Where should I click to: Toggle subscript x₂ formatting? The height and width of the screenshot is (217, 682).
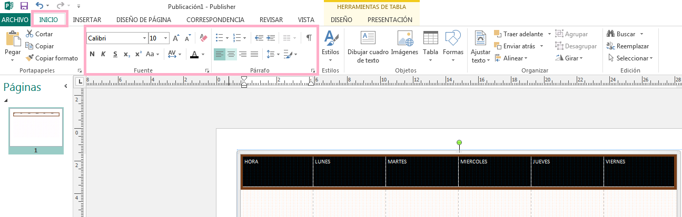pyautogui.click(x=126, y=54)
